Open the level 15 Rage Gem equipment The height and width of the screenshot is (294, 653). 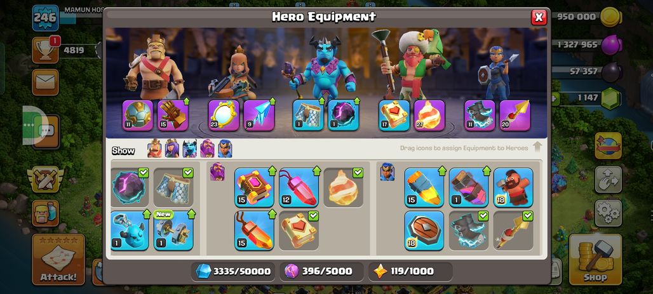(x=254, y=231)
